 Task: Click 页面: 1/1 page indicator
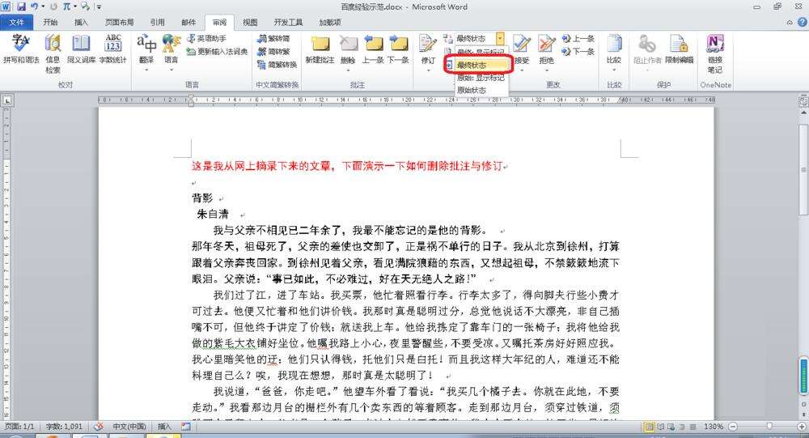pos(19,427)
